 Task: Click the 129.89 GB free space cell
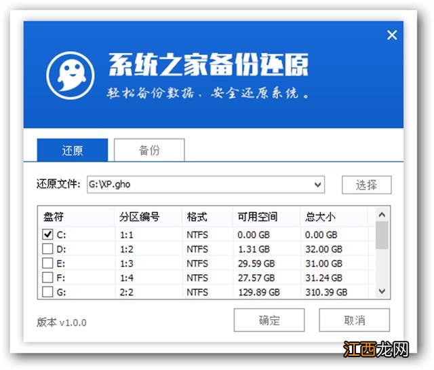tap(259, 292)
